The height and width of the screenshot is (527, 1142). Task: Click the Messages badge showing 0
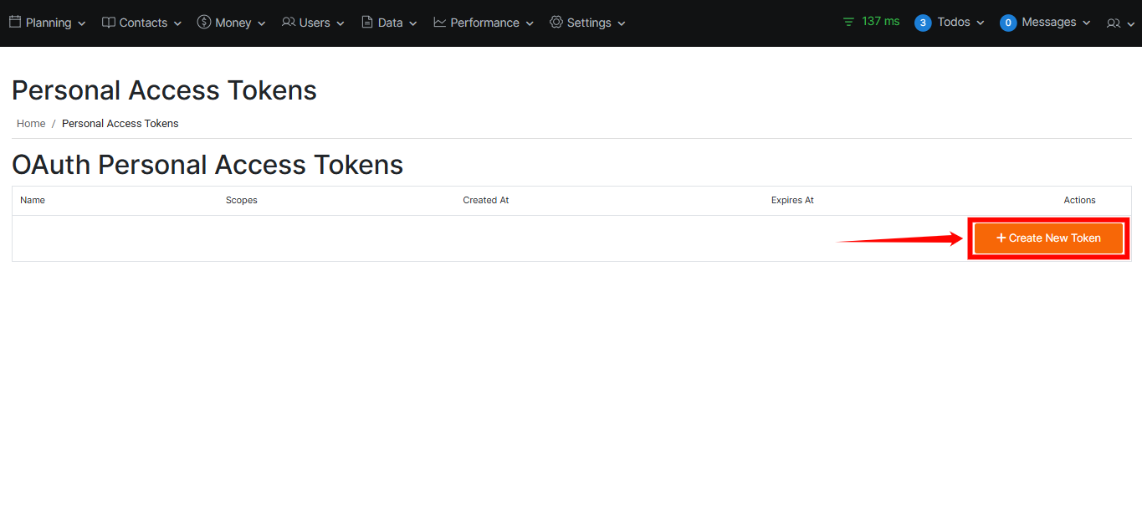[1008, 23]
